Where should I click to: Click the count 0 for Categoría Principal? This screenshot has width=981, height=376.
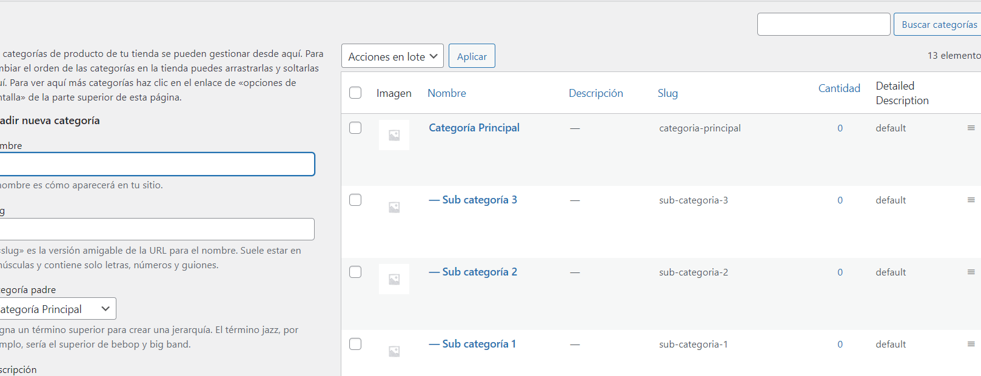point(840,128)
